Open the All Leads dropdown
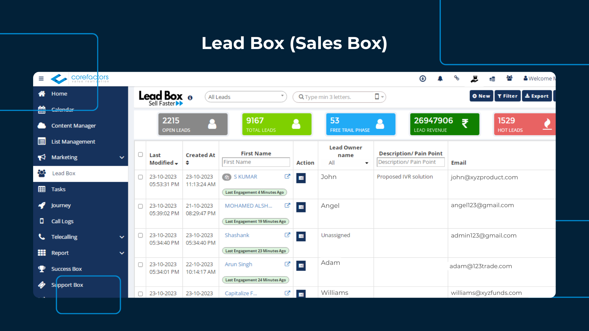 click(245, 97)
